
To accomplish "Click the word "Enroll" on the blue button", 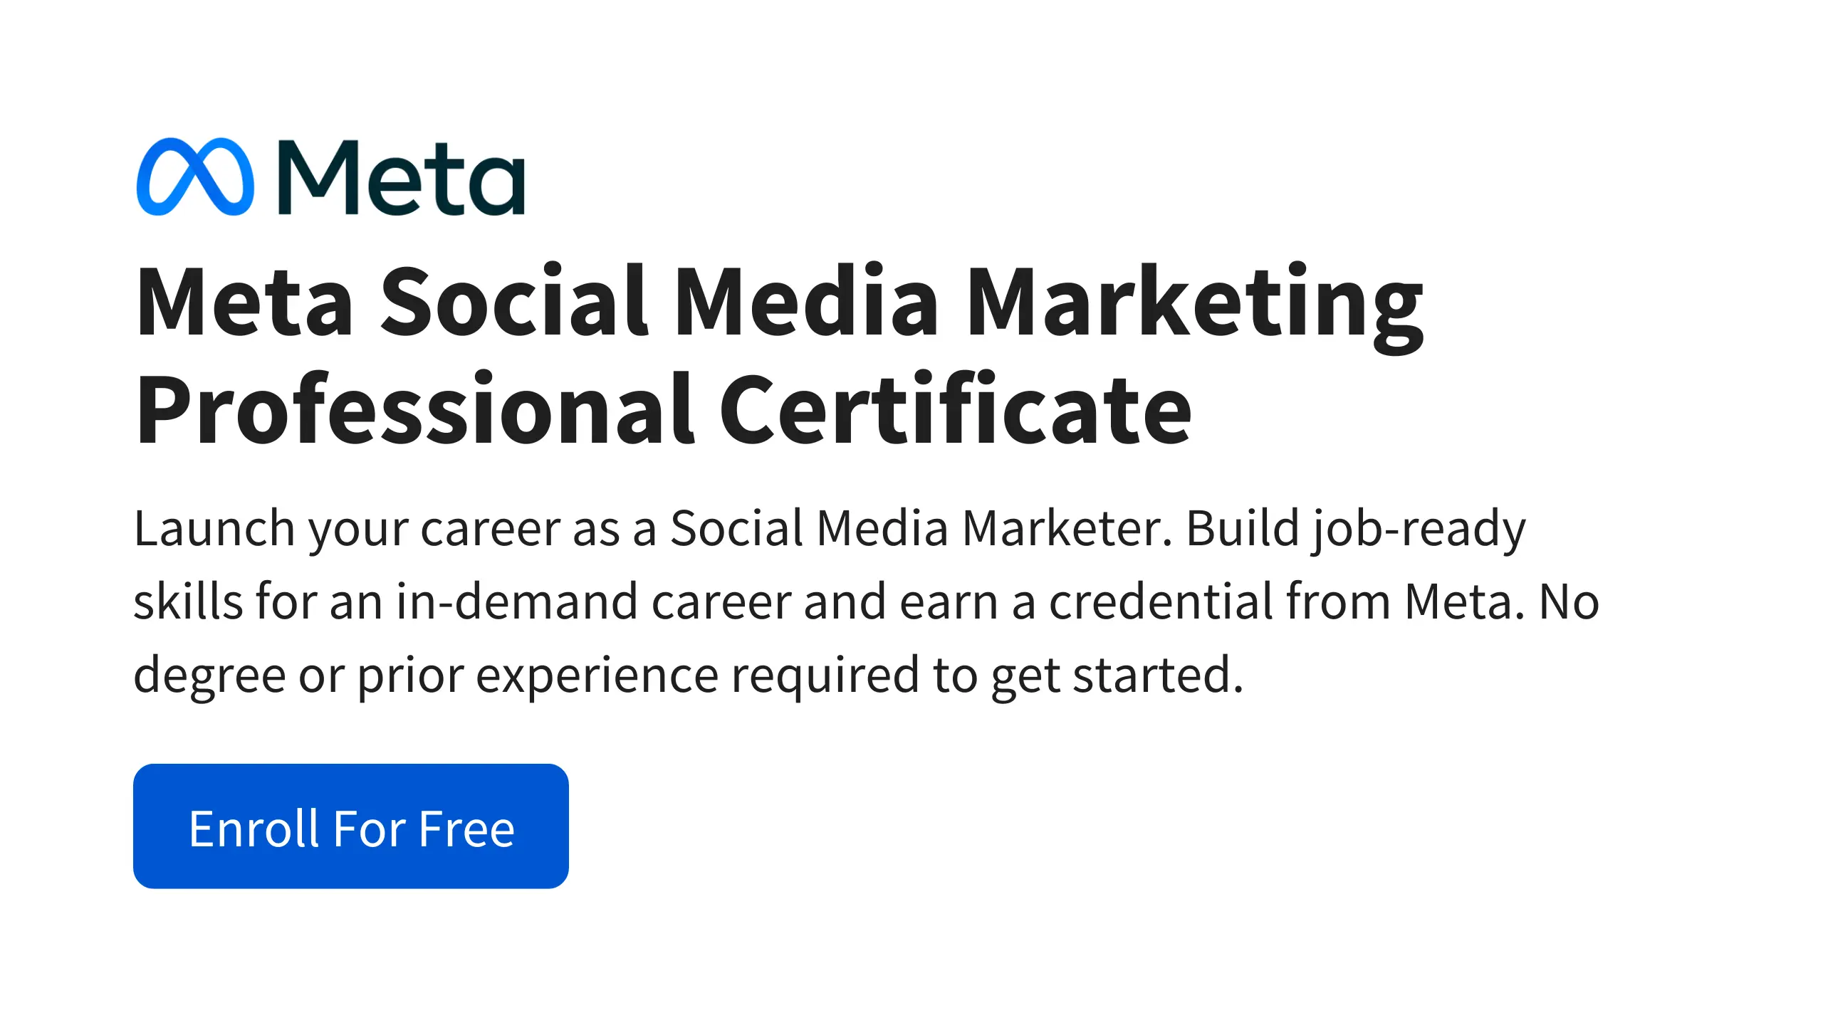I will (x=254, y=829).
